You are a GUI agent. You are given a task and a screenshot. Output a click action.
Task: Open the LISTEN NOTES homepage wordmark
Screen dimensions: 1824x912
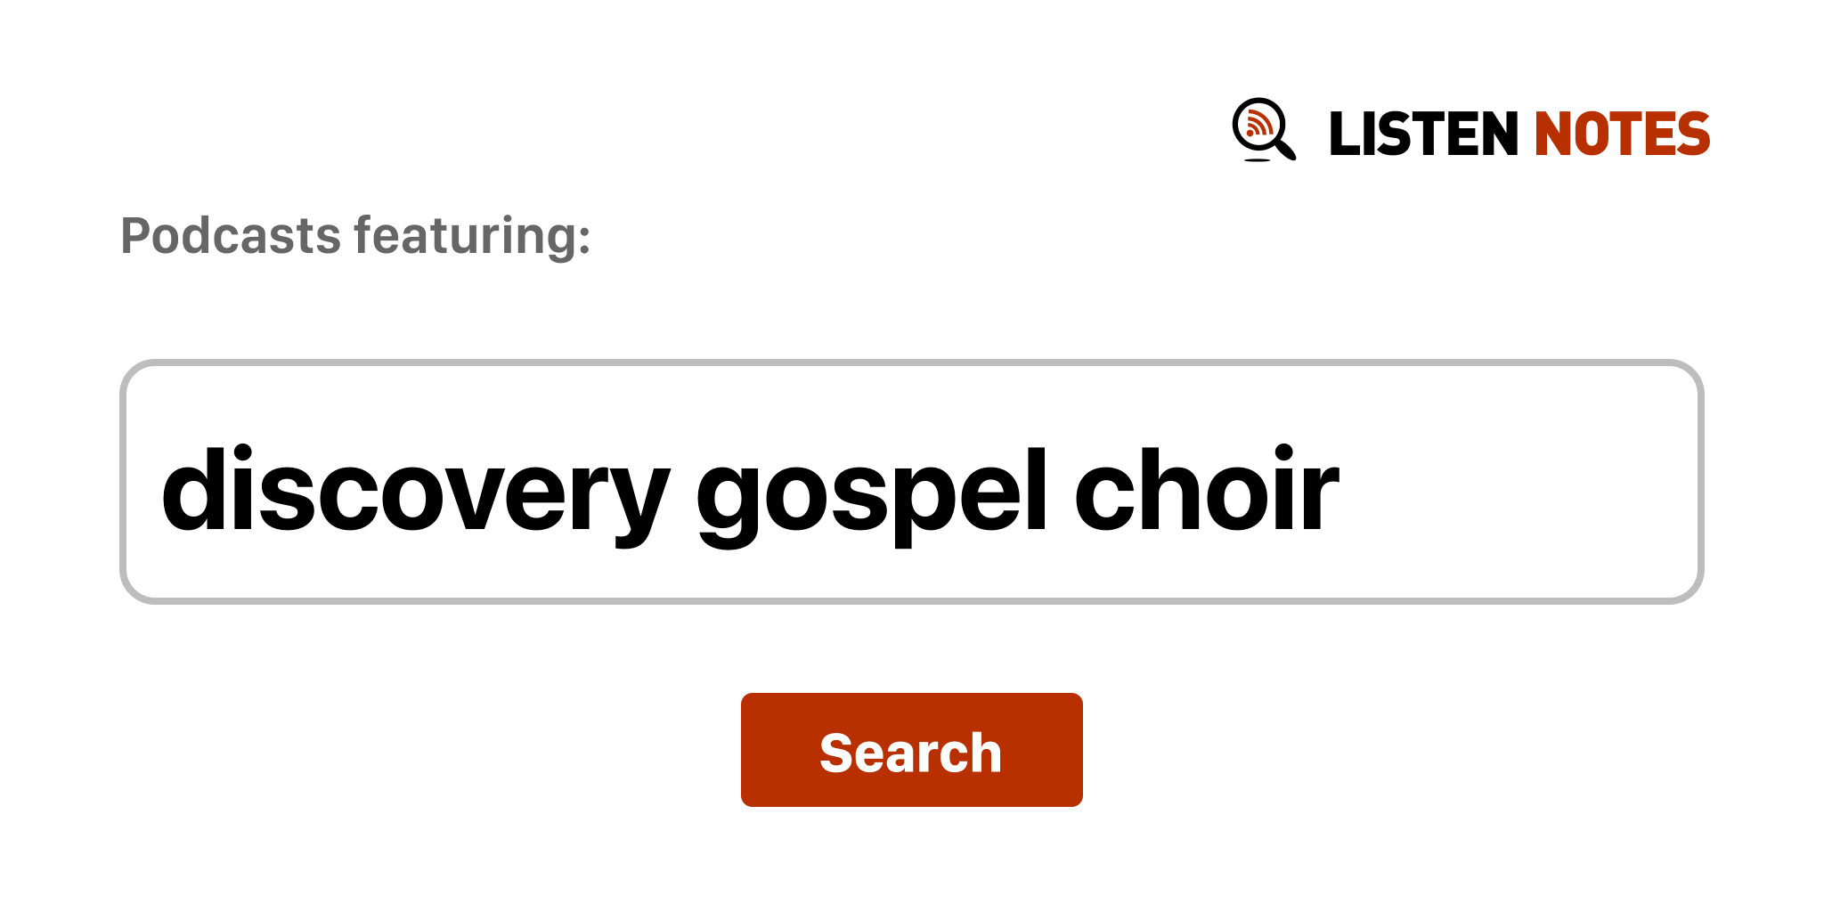point(1519,134)
